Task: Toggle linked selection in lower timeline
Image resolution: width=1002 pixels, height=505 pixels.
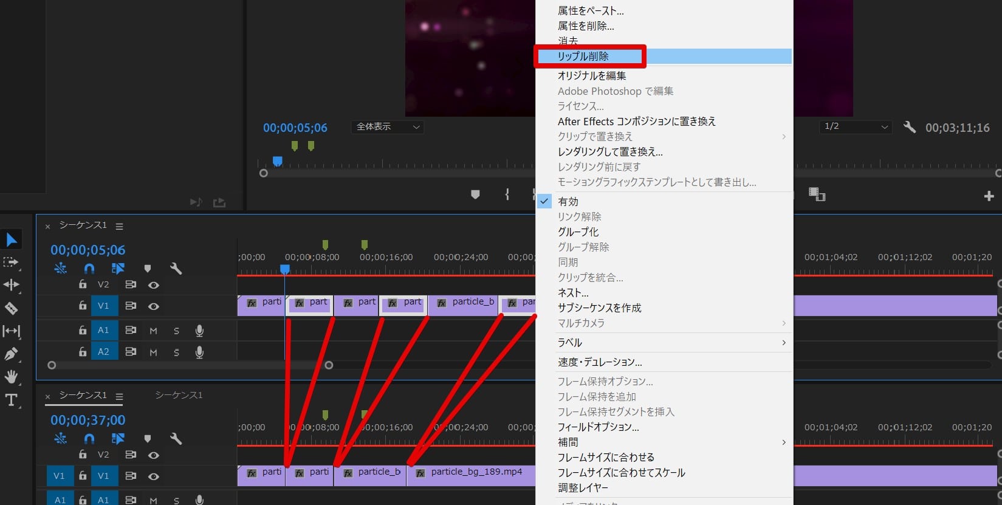Action: [x=118, y=438]
